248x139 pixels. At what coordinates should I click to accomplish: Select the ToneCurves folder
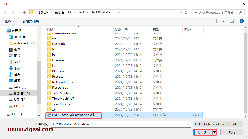(61, 104)
